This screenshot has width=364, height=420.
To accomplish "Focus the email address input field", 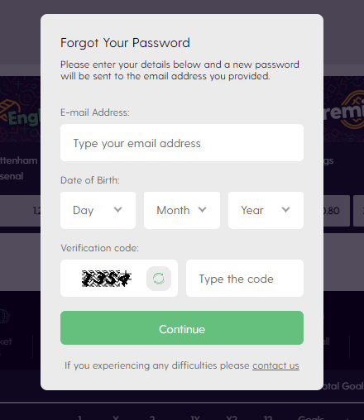I will pyautogui.click(x=182, y=143).
